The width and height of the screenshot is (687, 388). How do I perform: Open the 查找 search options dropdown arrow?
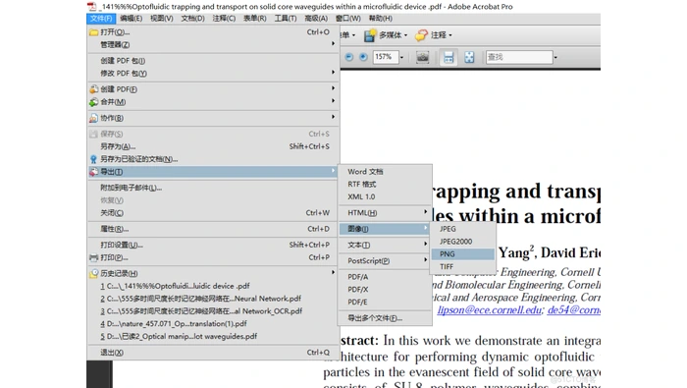pyautogui.click(x=555, y=57)
